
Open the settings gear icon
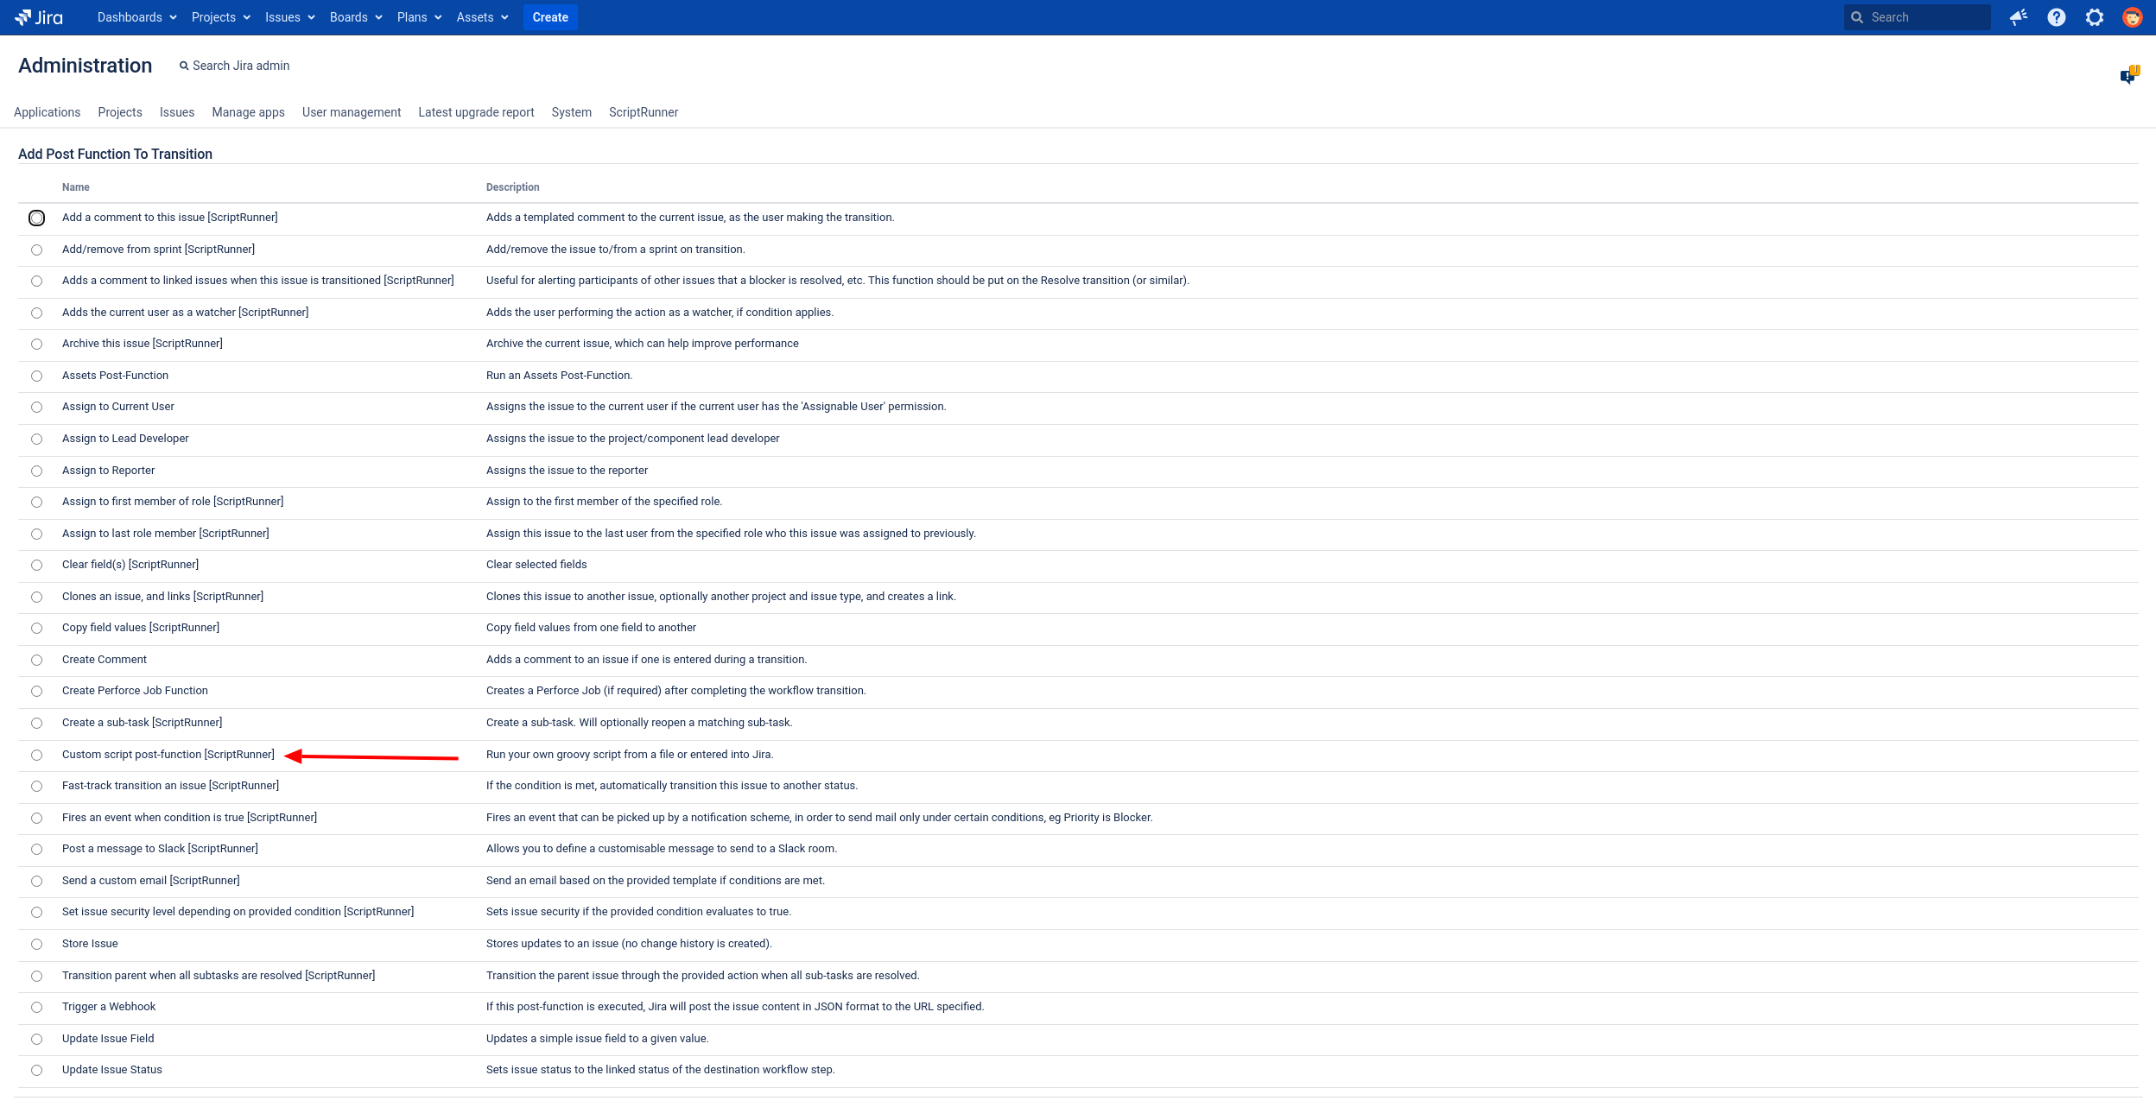2095,17
